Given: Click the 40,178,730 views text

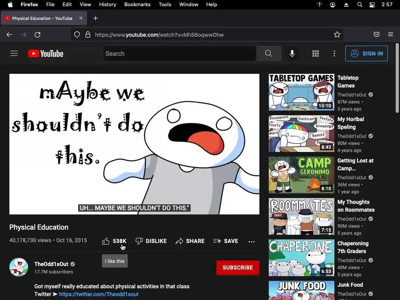Looking at the screenshot, I should pyautogui.click(x=30, y=240).
